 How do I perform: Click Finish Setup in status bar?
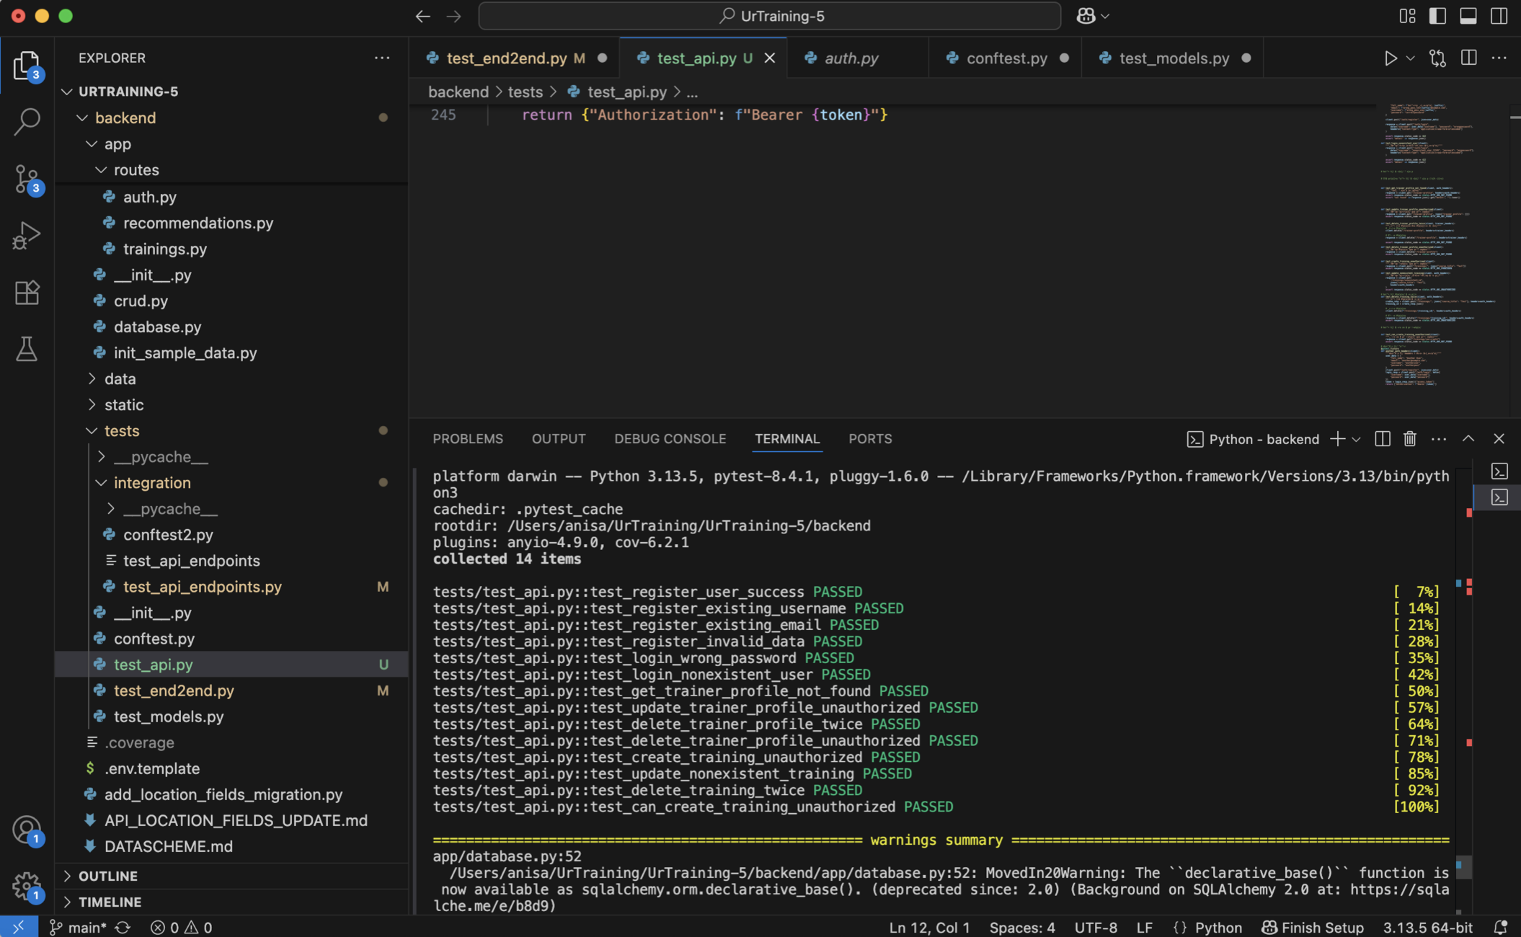(x=1313, y=927)
